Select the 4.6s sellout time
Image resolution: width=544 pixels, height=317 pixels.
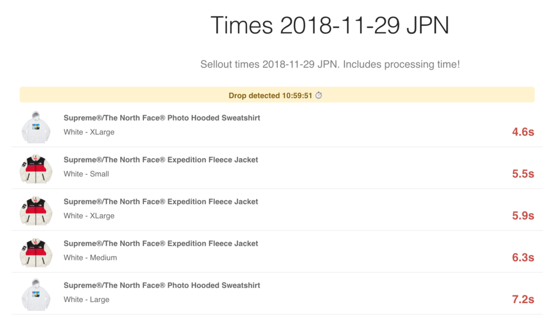pos(523,132)
